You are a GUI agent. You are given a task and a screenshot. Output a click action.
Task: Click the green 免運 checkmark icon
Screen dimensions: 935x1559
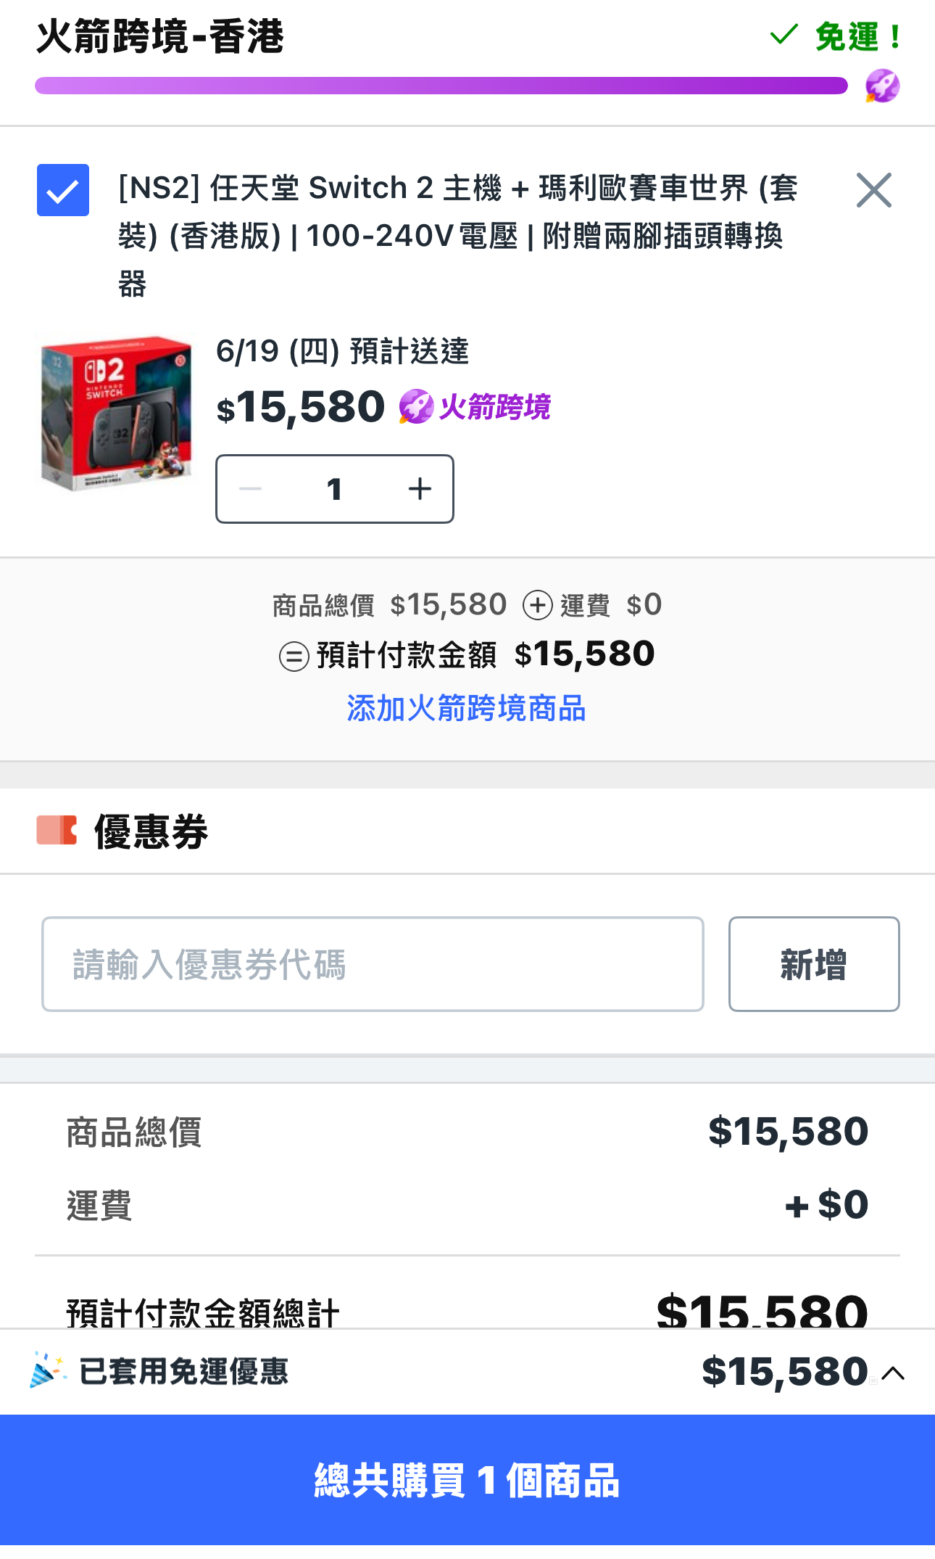pyautogui.click(x=784, y=35)
